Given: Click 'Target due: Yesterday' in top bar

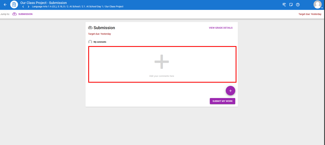Looking at the screenshot, I should (x=310, y=14).
